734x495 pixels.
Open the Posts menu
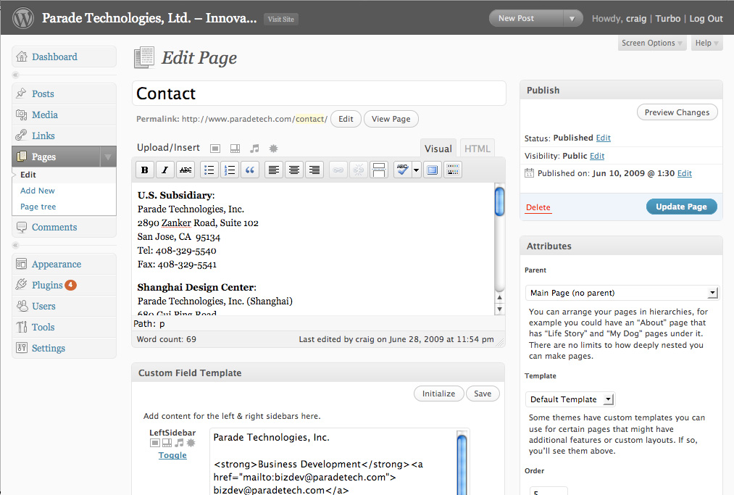[x=64, y=93]
